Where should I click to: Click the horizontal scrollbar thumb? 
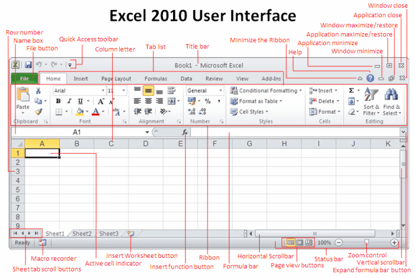click(x=315, y=234)
